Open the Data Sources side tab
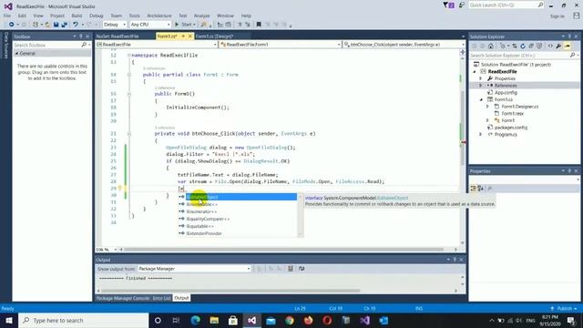The width and height of the screenshot is (583, 328). pyautogui.click(x=6, y=46)
